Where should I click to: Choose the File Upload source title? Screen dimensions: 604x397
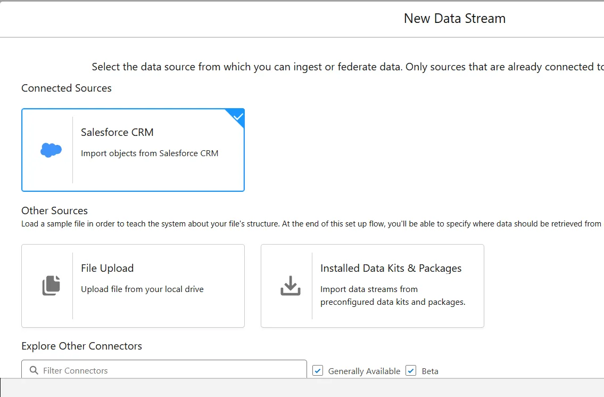107,268
